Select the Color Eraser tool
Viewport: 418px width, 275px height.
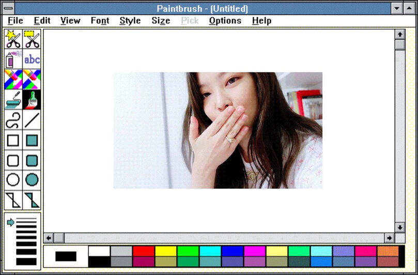click(x=13, y=80)
